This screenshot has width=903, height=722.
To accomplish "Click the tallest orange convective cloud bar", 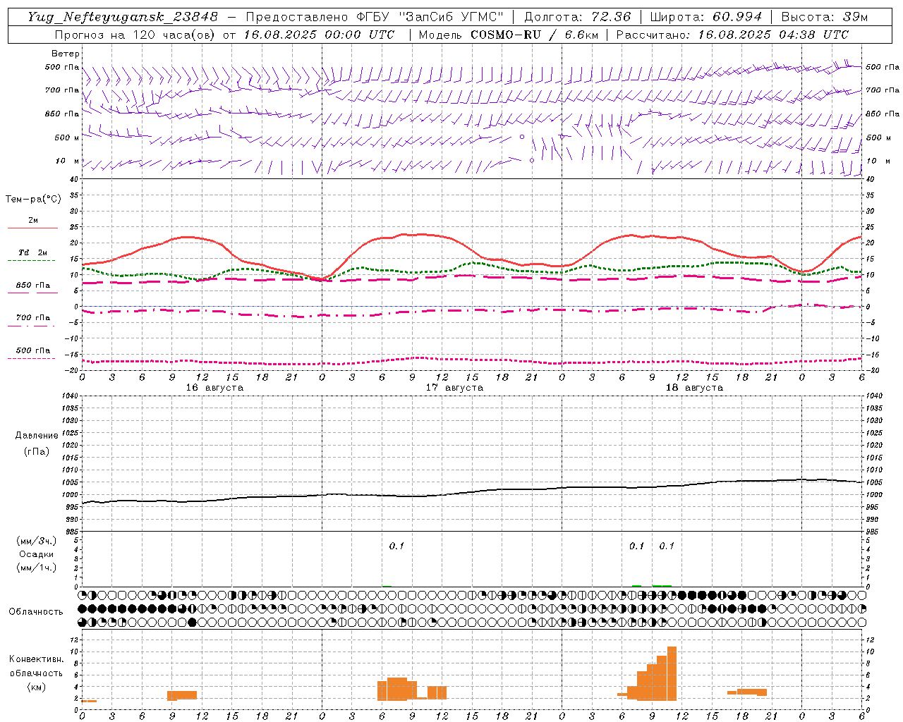I will pyautogui.click(x=672, y=673).
